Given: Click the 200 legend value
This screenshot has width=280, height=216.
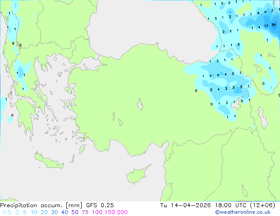Looking at the screenshot, I should [x=122, y=212].
